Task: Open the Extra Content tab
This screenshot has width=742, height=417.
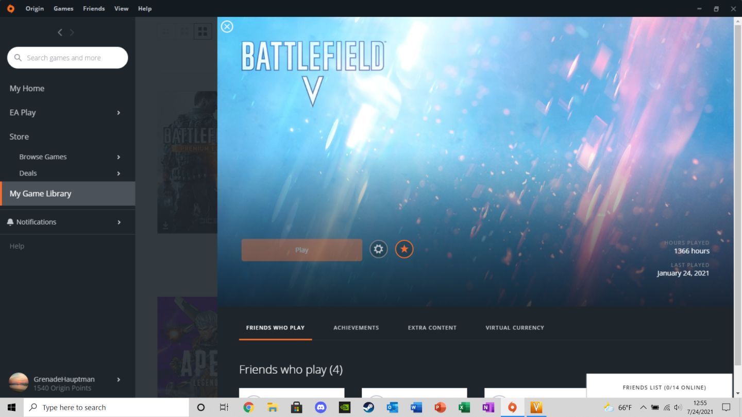Action: [x=432, y=327]
